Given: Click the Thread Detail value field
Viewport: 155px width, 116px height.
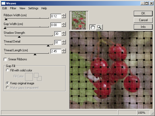Looking at the screenshot, I should (58, 43).
